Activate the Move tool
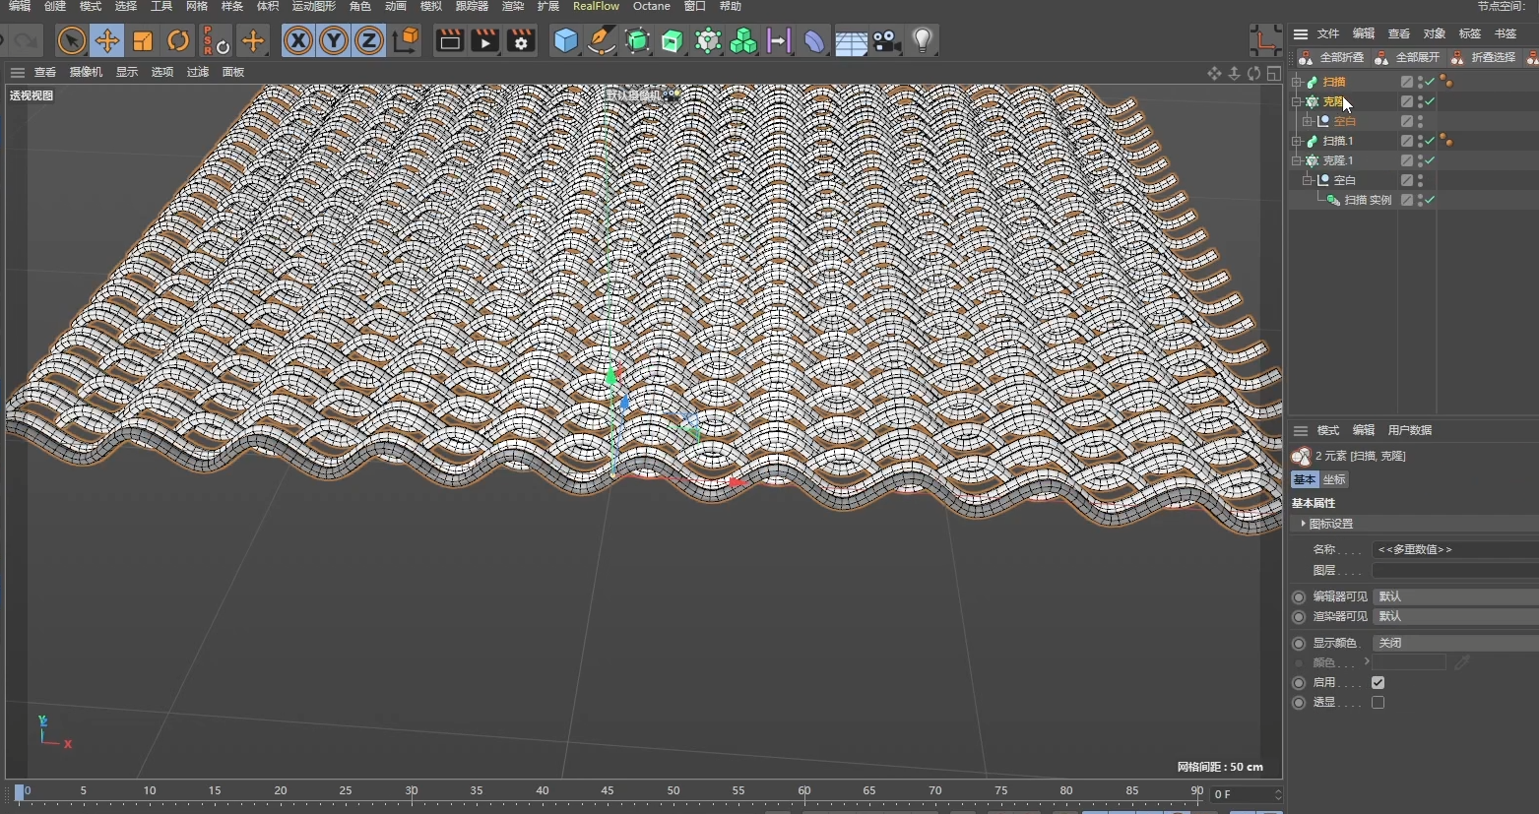The width and height of the screenshot is (1539, 814). 106,40
